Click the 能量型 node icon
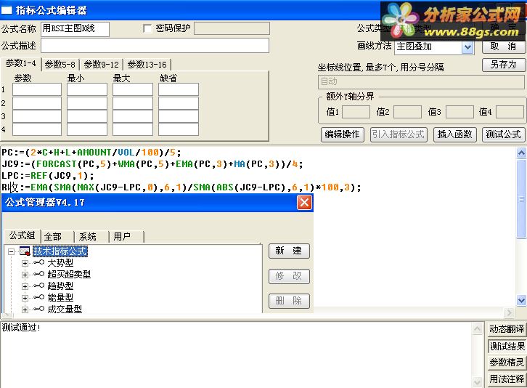The width and height of the screenshot is (527, 388). click(x=39, y=297)
